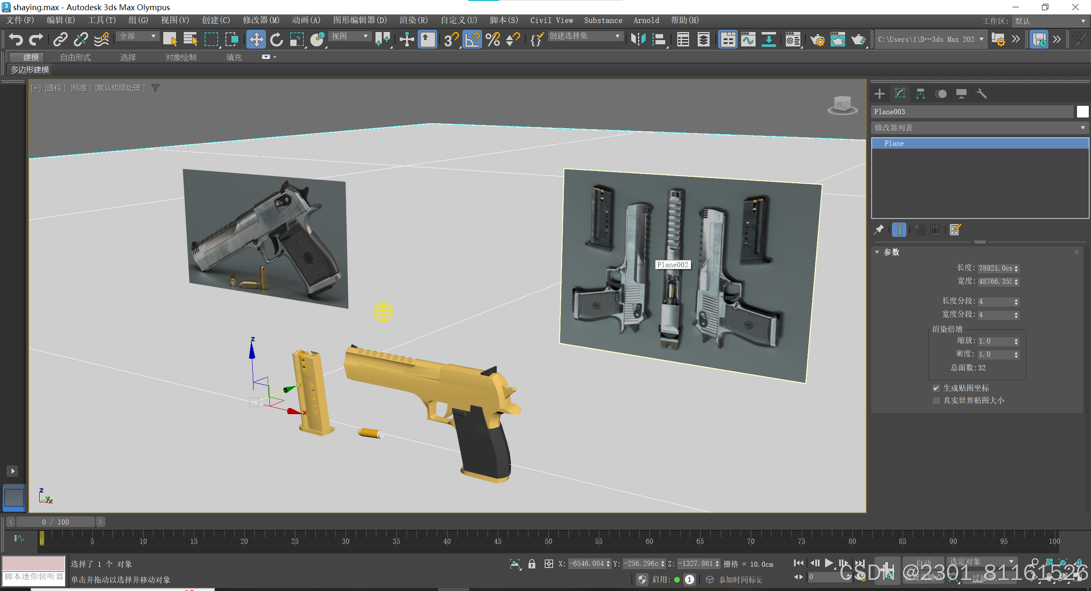
Task: Enable 真实世界贴图大小 checkbox
Action: [x=936, y=401]
